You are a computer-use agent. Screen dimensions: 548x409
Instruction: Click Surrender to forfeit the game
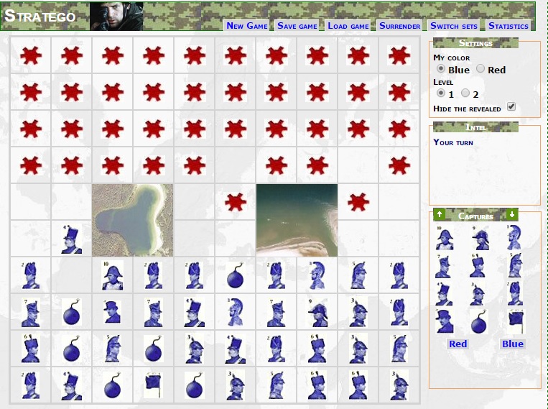pos(399,26)
